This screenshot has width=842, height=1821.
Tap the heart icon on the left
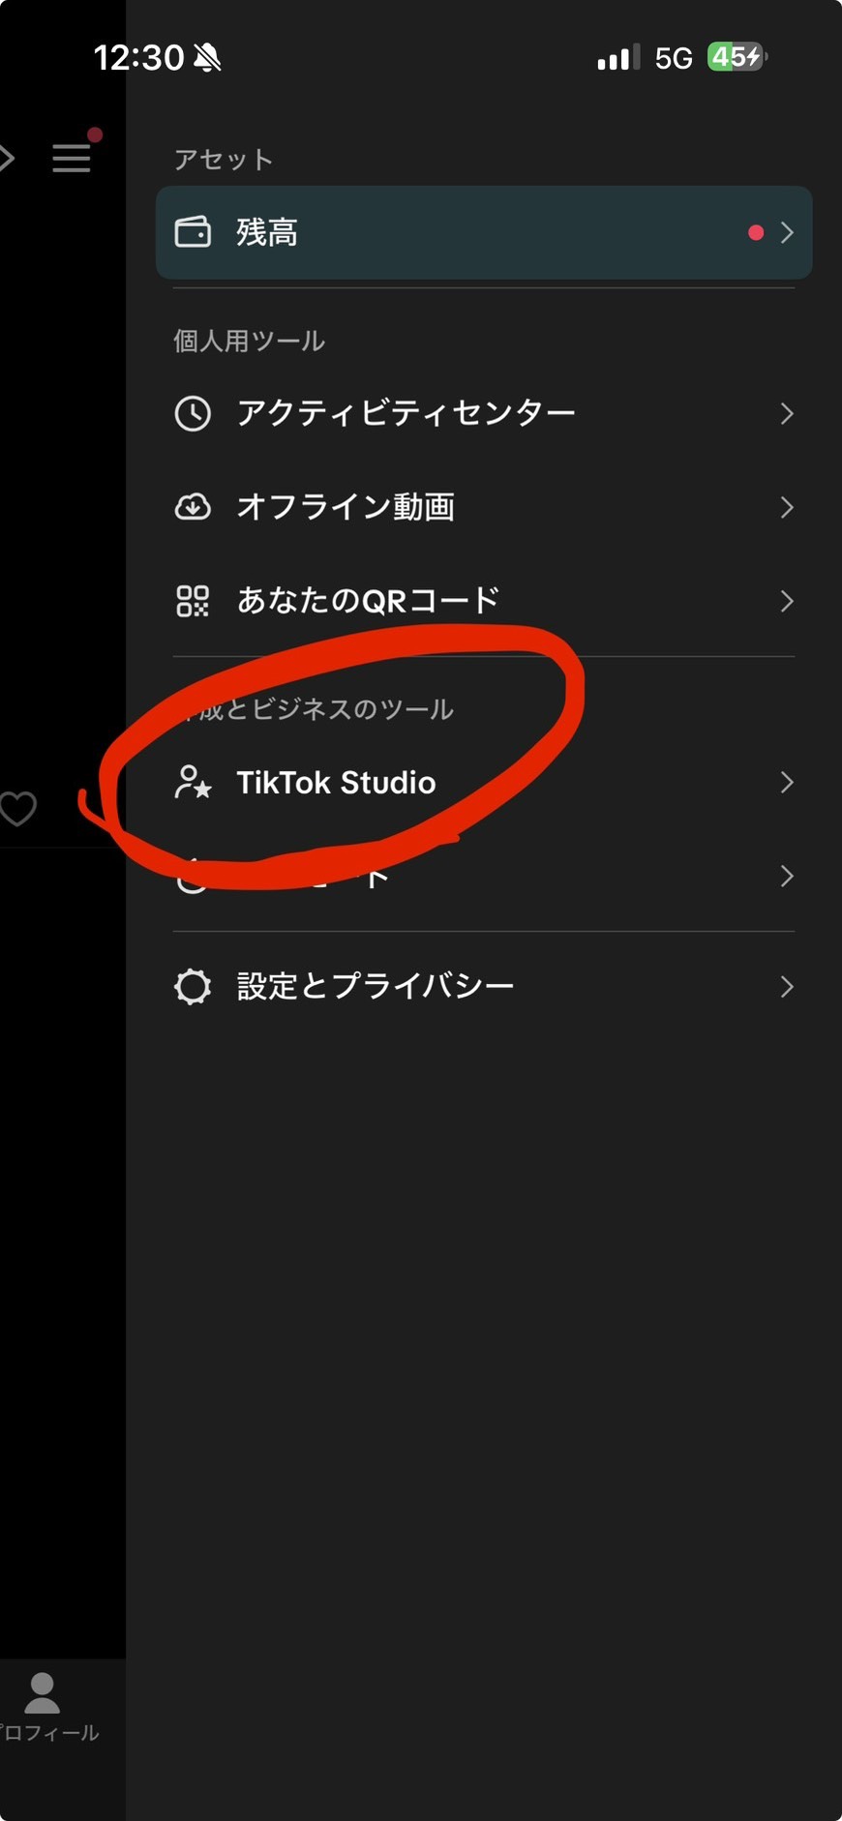click(x=17, y=808)
